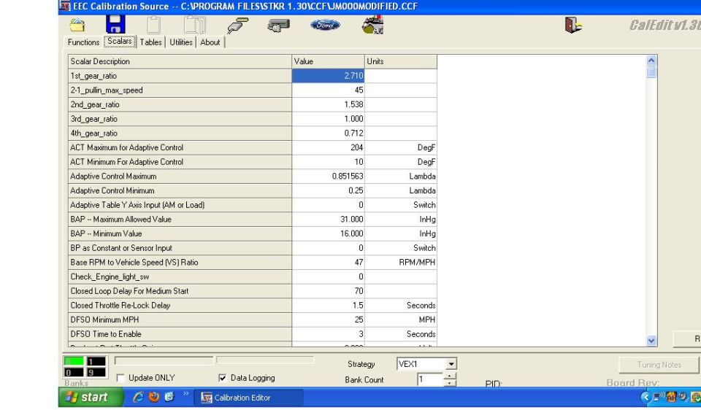Image resolution: width=701 pixels, height=410 pixels.
Task: Switch to the About tab
Action: pyautogui.click(x=210, y=42)
